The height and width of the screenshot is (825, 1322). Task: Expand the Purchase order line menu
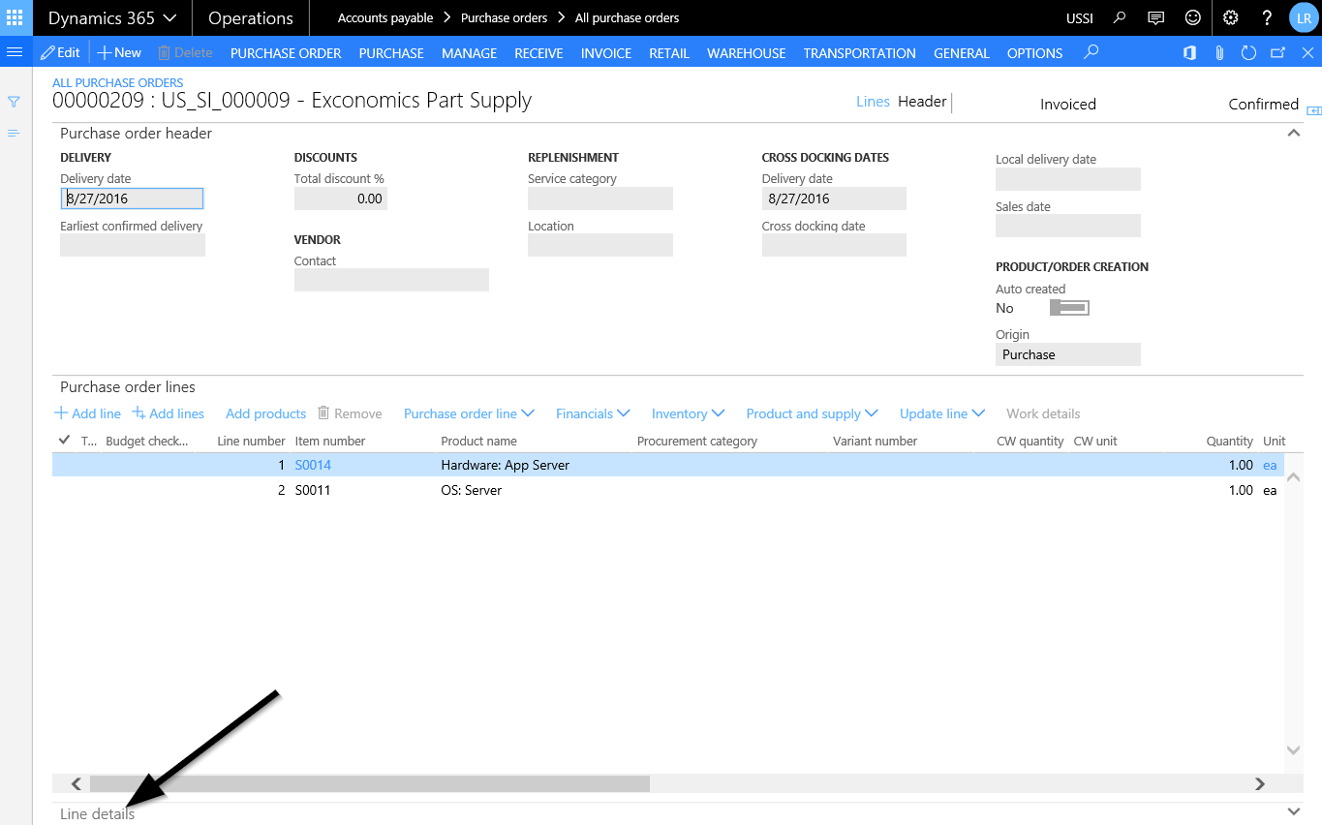pos(469,413)
